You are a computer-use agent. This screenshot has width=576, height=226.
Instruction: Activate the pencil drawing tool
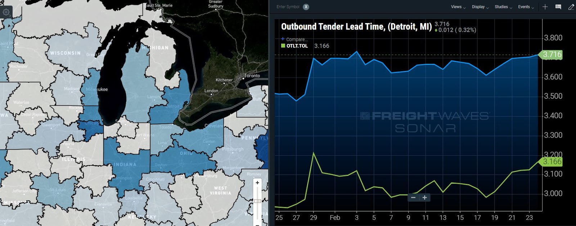tap(571, 7)
